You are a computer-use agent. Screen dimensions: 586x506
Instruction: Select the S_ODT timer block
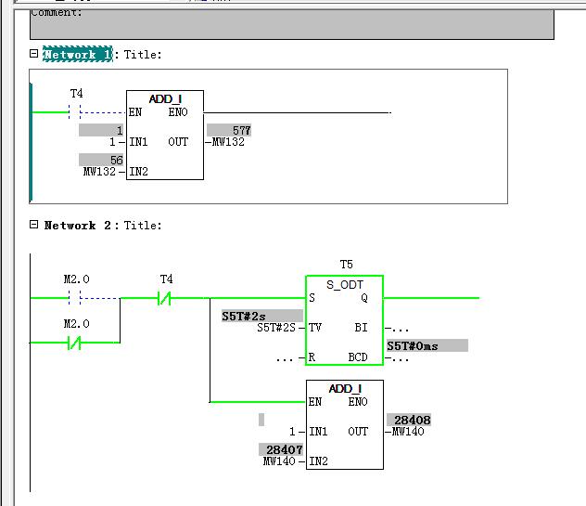[x=345, y=320]
